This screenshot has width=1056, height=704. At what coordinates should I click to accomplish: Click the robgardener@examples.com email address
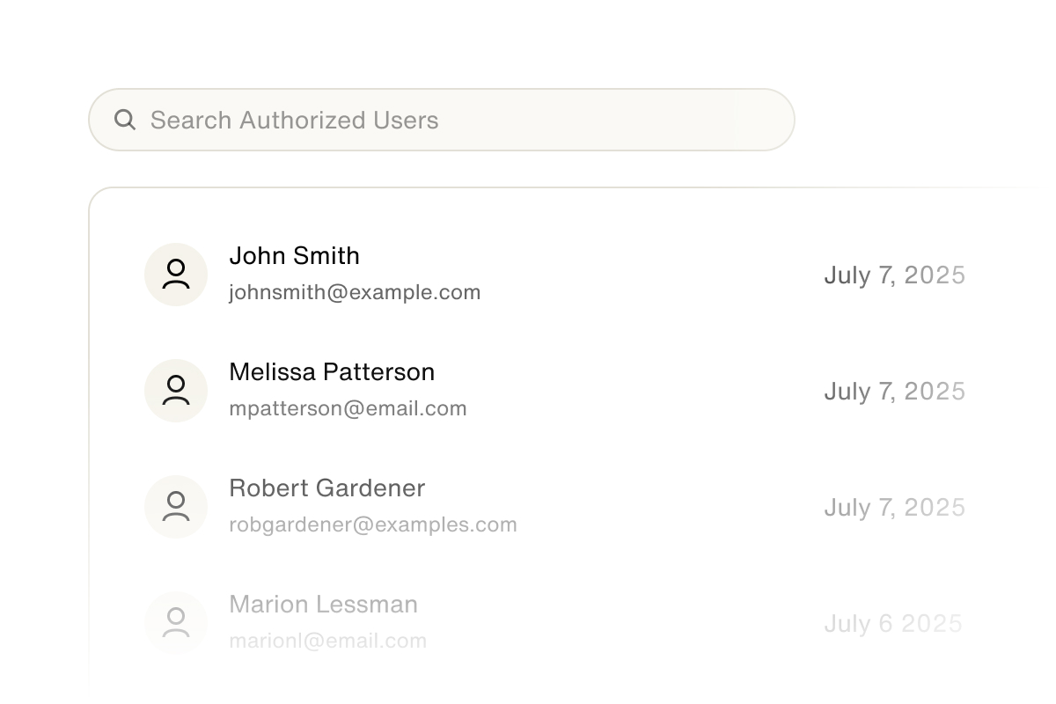pos(373,524)
